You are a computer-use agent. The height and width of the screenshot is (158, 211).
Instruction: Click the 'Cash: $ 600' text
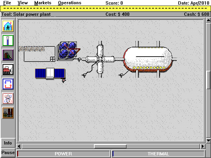pyautogui.click(x=196, y=14)
